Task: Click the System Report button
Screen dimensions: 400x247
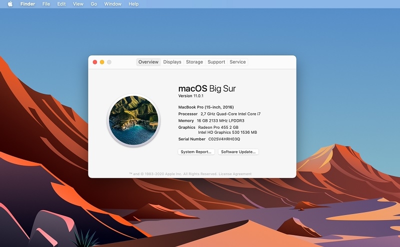Action: pos(196,152)
